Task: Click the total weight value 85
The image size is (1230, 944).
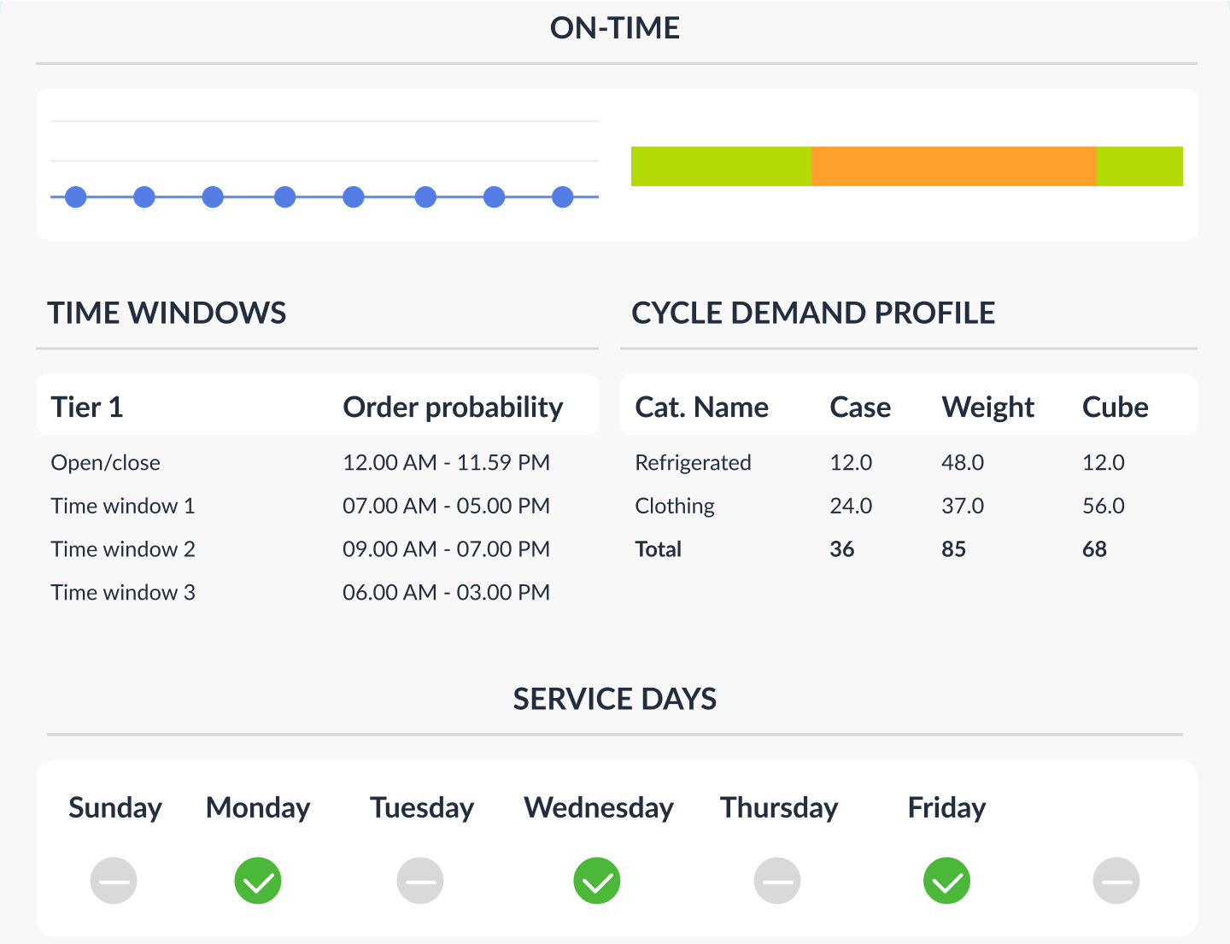Action: pos(953,549)
